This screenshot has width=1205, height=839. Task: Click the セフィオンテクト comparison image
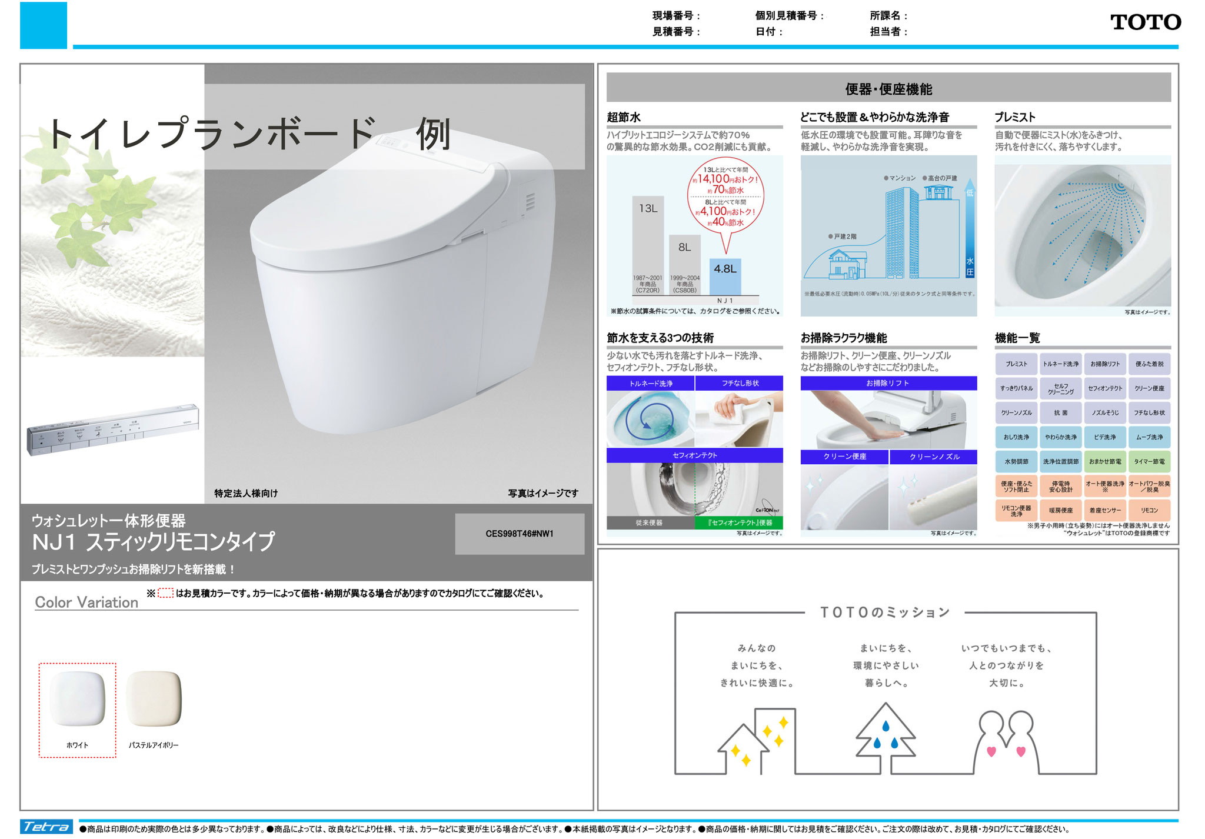(694, 490)
